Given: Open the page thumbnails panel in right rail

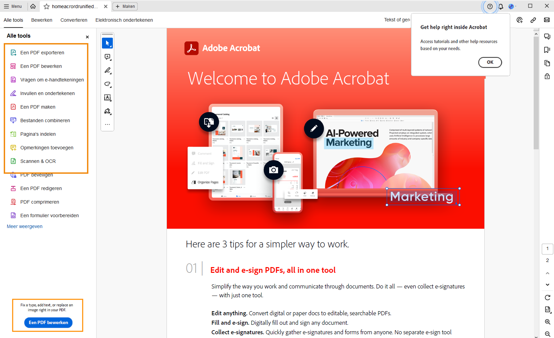Looking at the screenshot, I should coord(547,63).
